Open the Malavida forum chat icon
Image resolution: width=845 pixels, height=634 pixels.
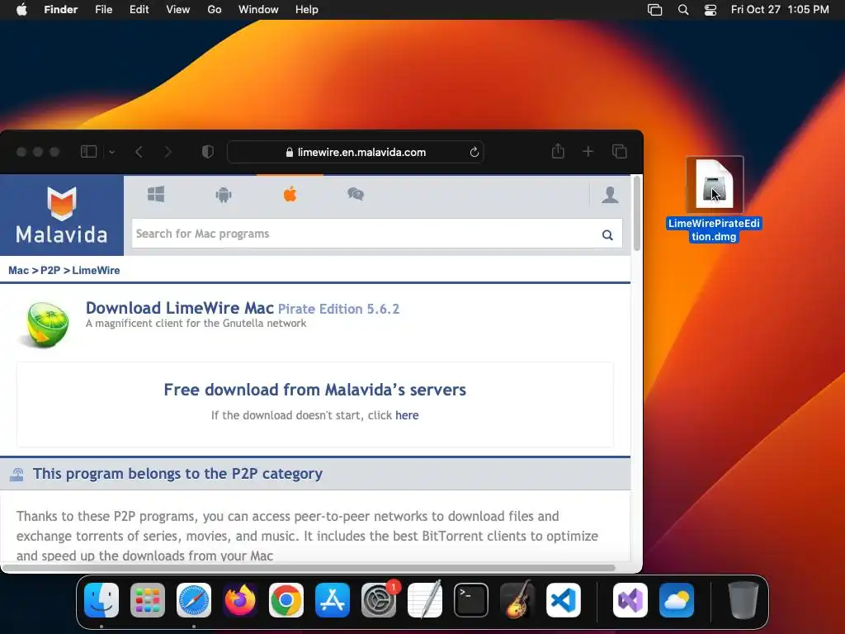click(x=356, y=194)
